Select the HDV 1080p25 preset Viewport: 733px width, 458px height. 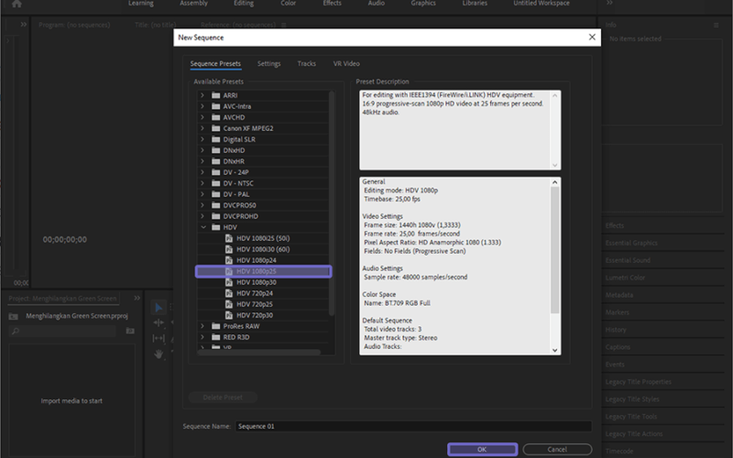pos(264,271)
